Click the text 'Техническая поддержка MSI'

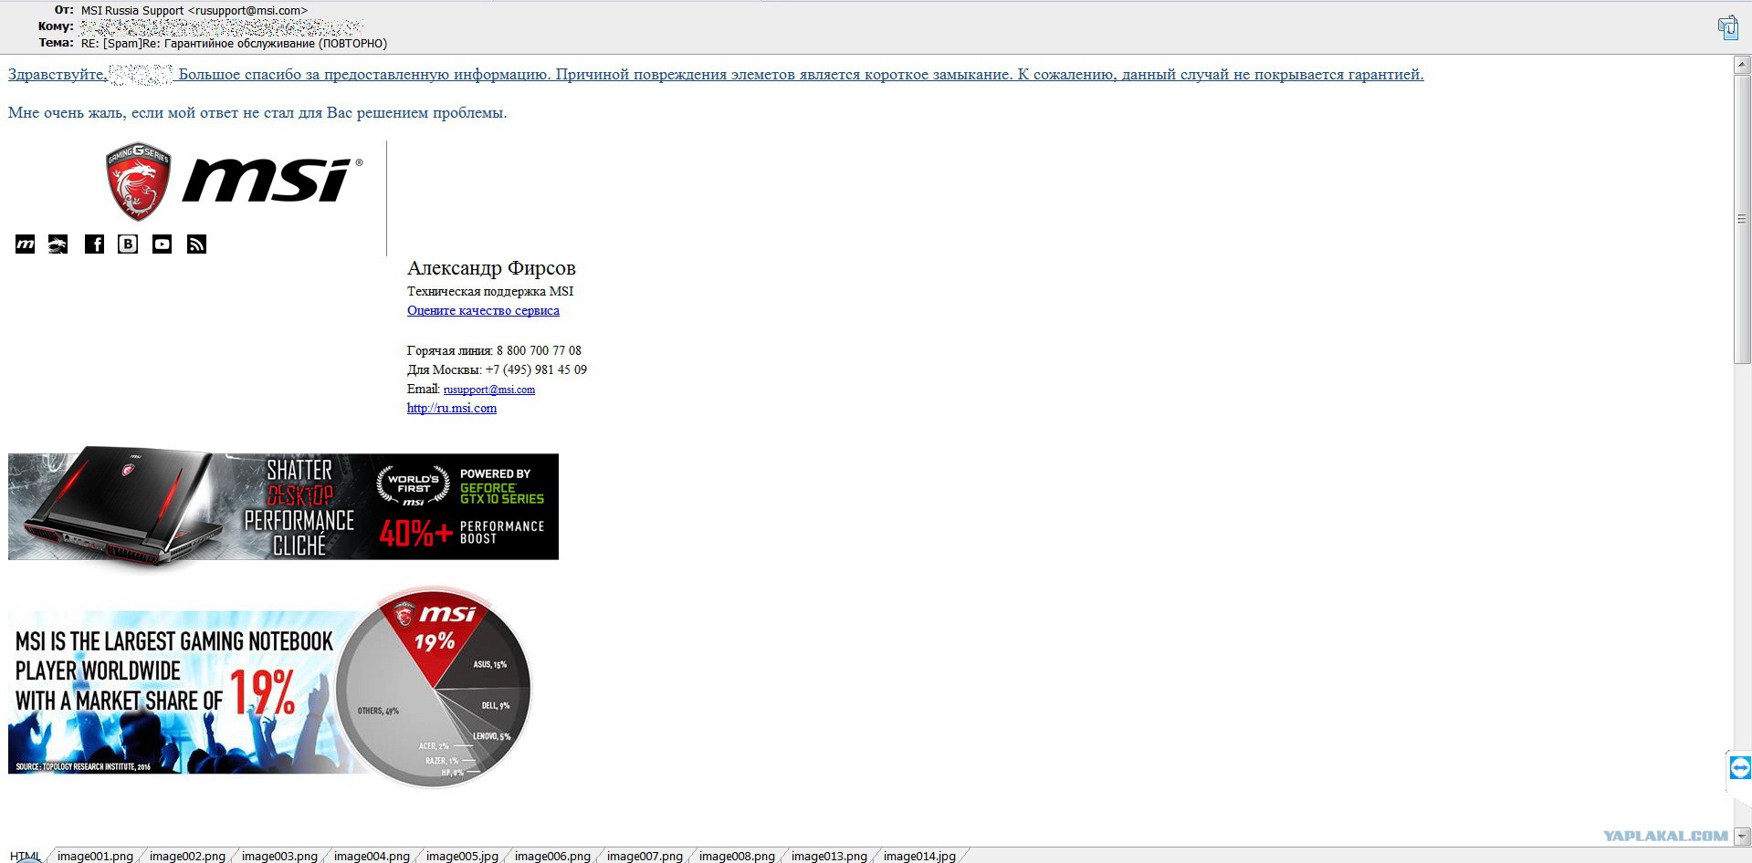pos(490,291)
